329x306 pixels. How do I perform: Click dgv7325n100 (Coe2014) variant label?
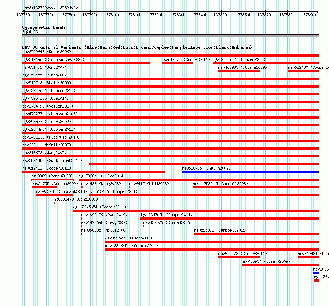point(45,98)
